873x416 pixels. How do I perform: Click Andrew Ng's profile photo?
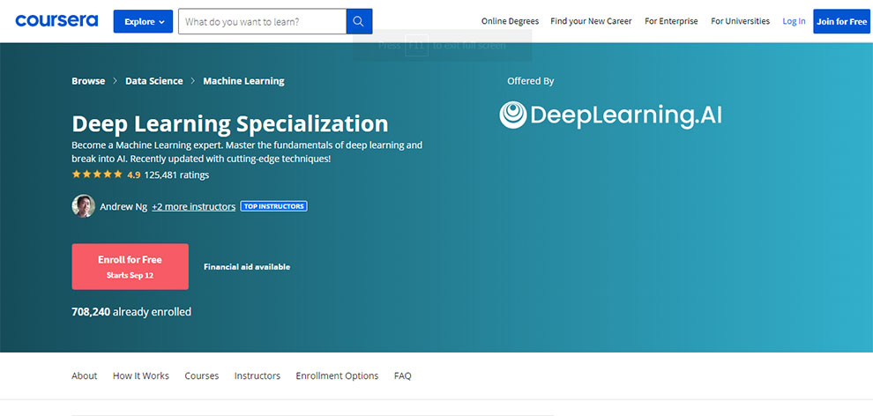pyautogui.click(x=84, y=205)
